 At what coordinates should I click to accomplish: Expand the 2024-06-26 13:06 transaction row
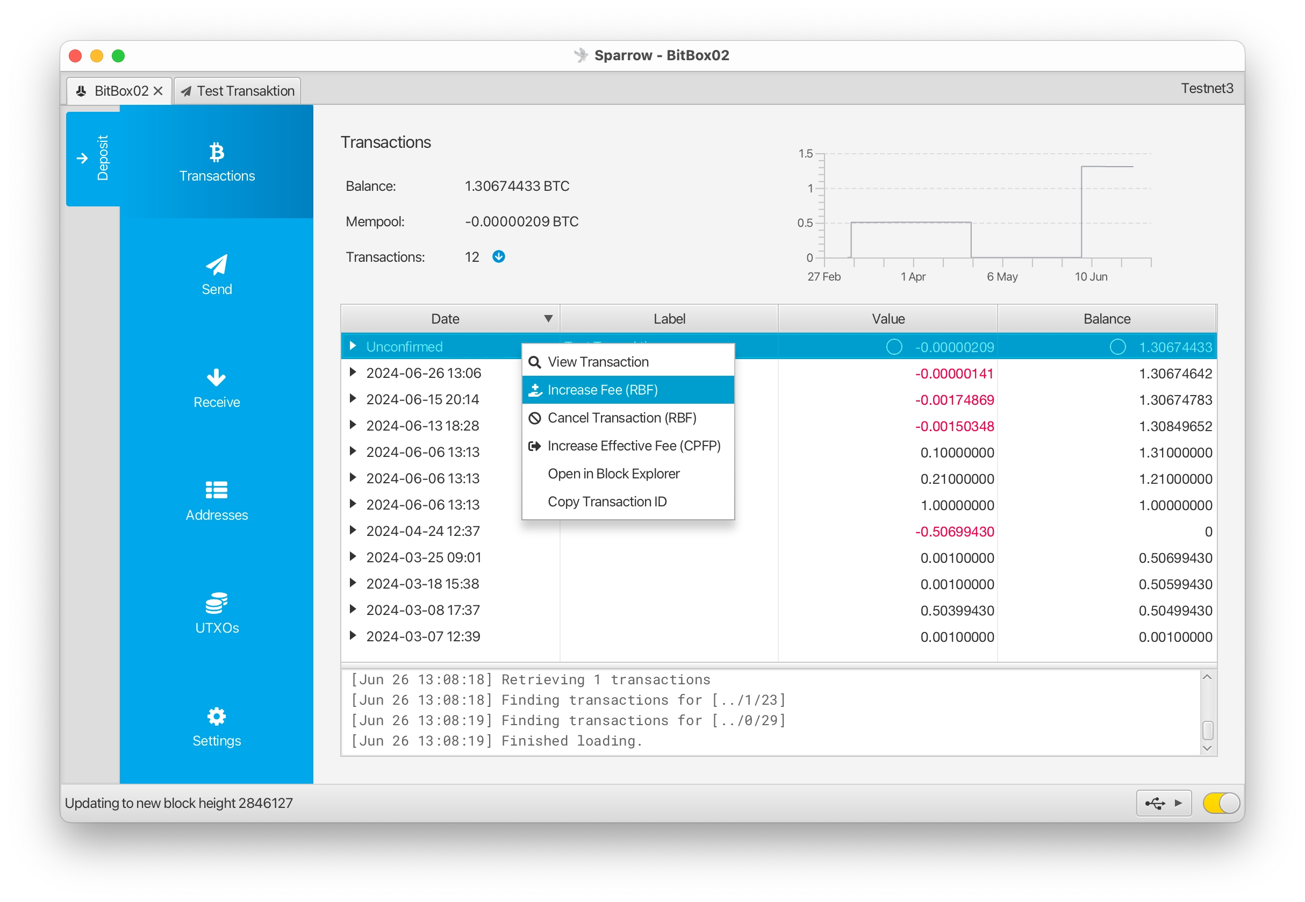pos(353,373)
